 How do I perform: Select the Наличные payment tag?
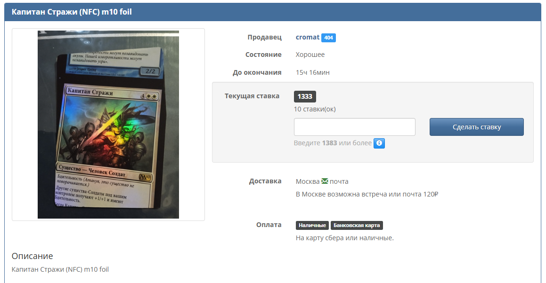[x=312, y=225]
